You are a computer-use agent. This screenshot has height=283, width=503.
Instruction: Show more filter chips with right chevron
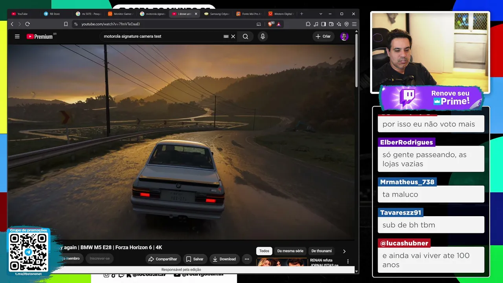point(344,251)
